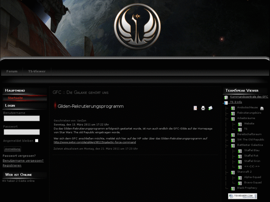
Task: Select the Arbeitsräume channel name
Action: tap(246, 118)
